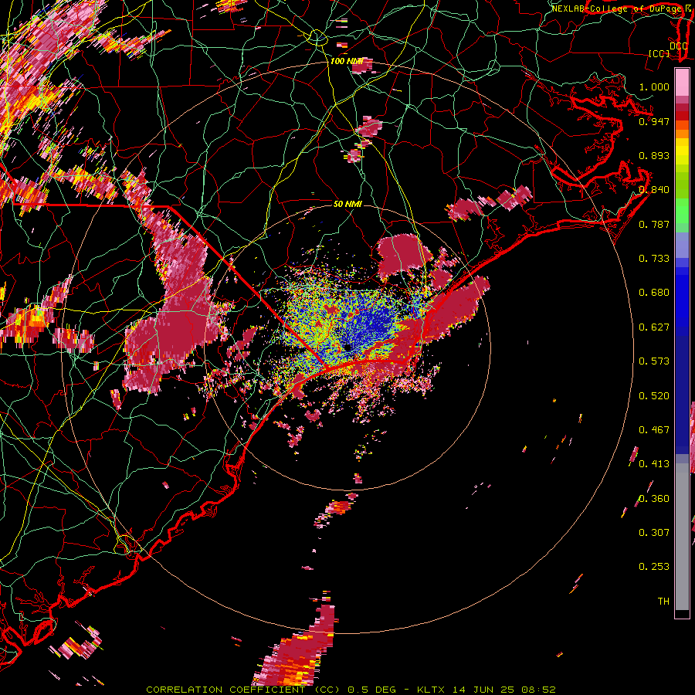The height and width of the screenshot is (695, 695).
Task: Click the 0.253 scale value
Action: pos(654,567)
